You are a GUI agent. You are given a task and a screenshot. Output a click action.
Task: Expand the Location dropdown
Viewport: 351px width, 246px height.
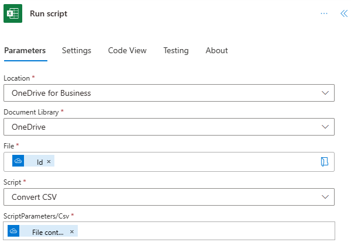[169, 93]
